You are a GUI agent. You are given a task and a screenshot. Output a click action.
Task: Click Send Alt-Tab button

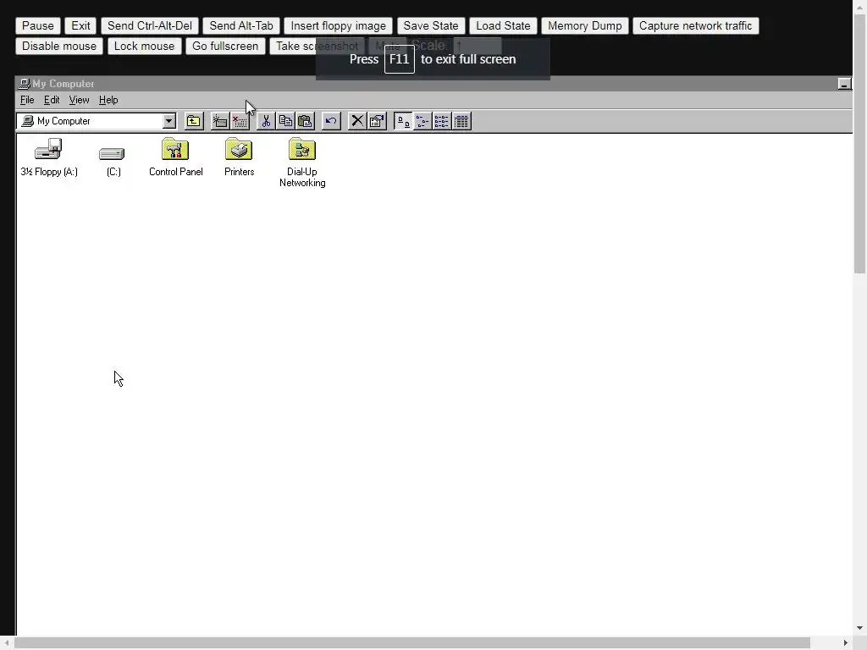[241, 26]
